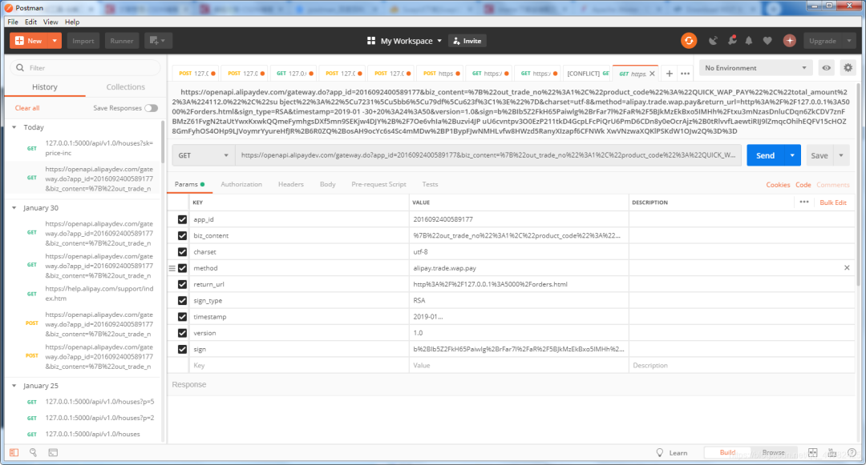The width and height of the screenshot is (866, 465).
Task: Delete the method parameter row
Action: click(x=847, y=268)
